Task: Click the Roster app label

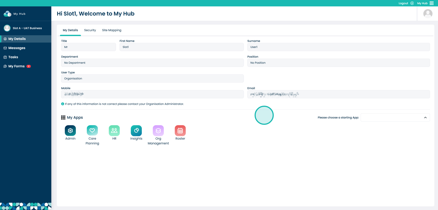Action: point(180,138)
